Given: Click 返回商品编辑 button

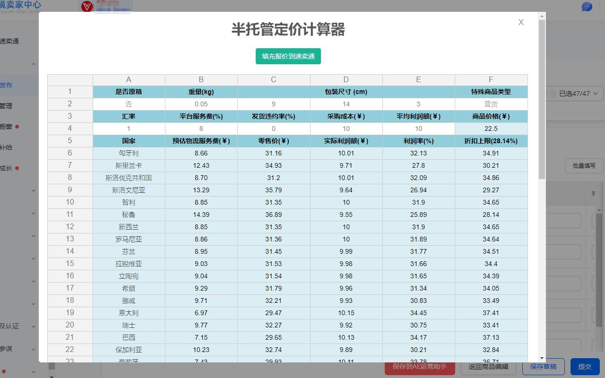Looking at the screenshot, I should tap(489, 367).
